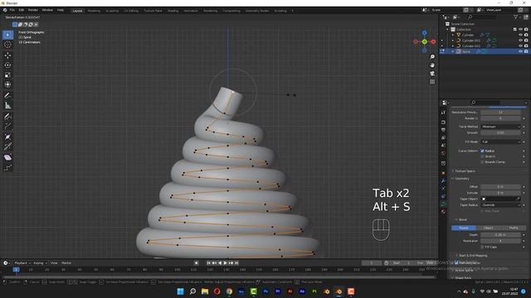Enable Stretch curve deform checkbox

tap(482, 156)
